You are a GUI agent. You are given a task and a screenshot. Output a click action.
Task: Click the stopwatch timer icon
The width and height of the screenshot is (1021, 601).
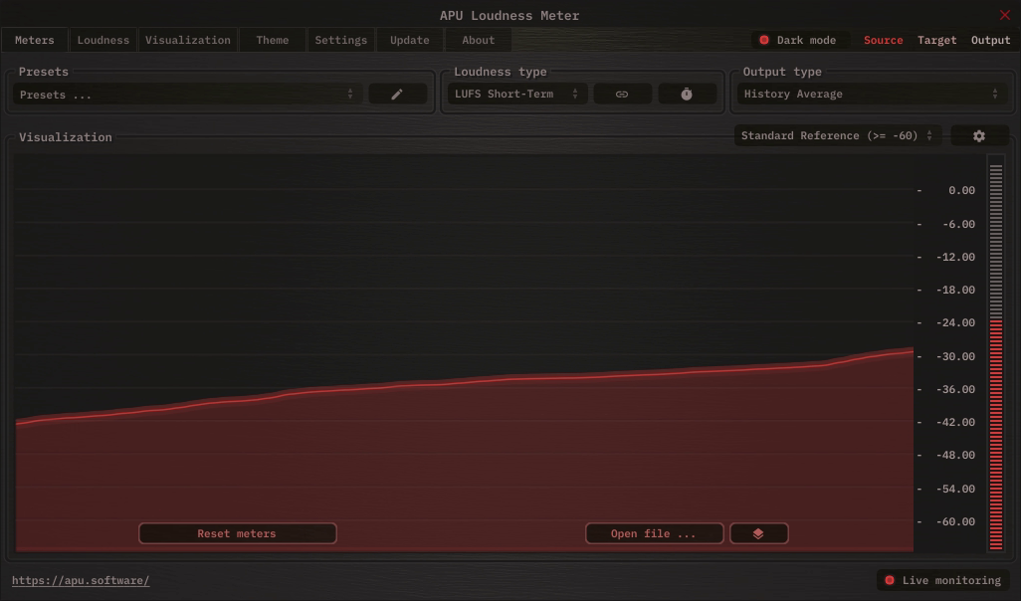pyautogui.click(x=687, y=95)
